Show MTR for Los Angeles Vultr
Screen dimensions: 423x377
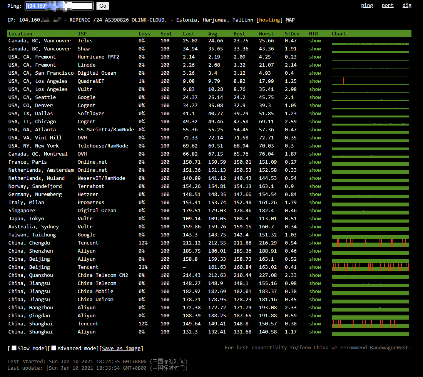pyautogui.click(x=315, y=89)
